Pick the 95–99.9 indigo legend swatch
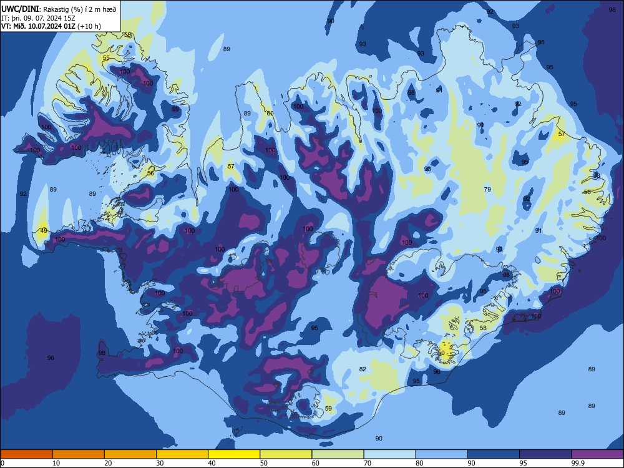 [545, 454]
